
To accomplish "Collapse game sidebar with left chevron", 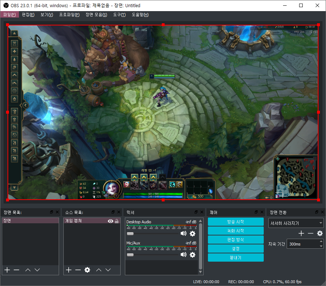I will pyautogui.click(x=25, y=105).
